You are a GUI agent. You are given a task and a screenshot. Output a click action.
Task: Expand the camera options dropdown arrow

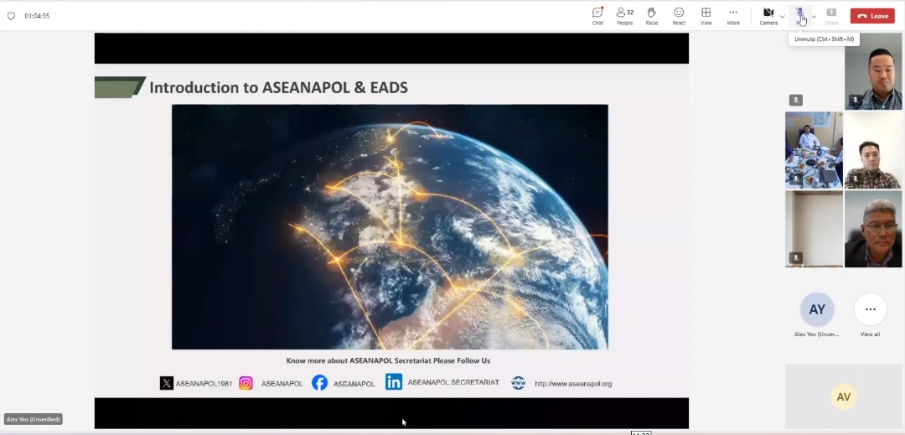(783, 16)
